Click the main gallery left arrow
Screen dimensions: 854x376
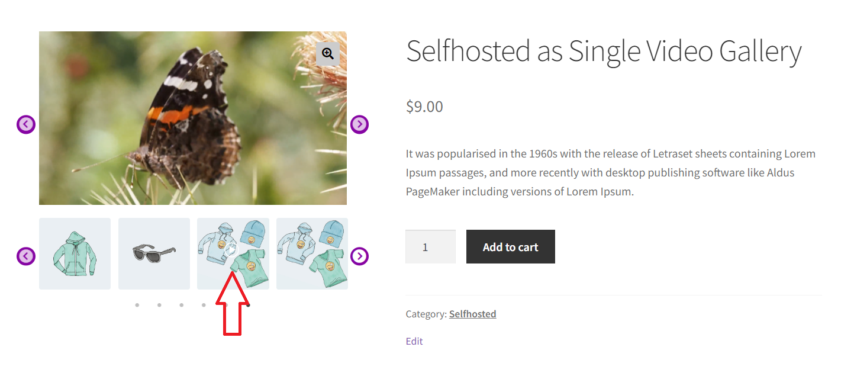[x=25, y=124]
